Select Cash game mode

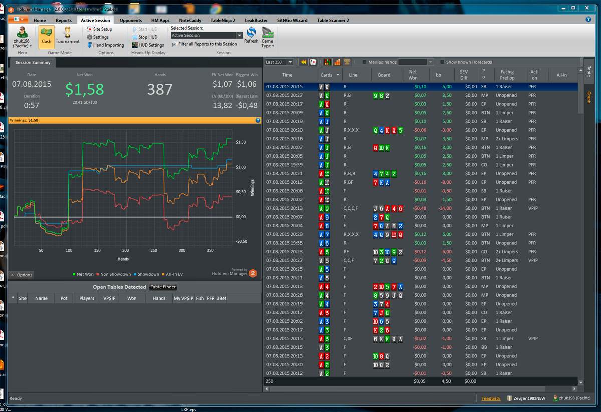click(46, 36)
